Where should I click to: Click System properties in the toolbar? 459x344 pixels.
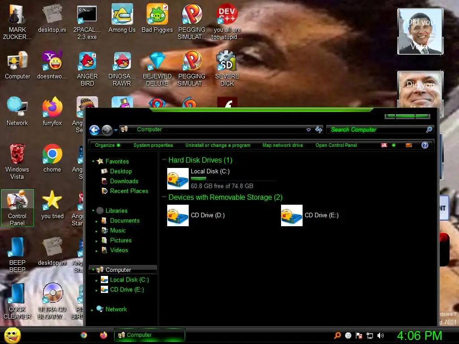(153, 145)
